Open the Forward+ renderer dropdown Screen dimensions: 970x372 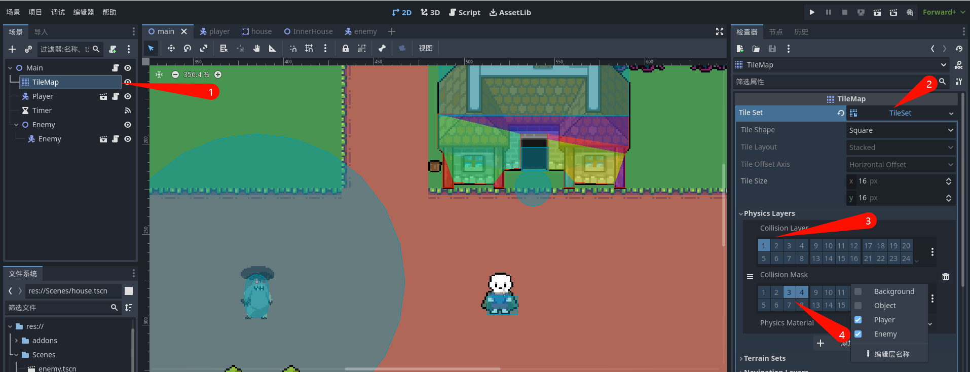pyautogui.click(x=944, y=12)
